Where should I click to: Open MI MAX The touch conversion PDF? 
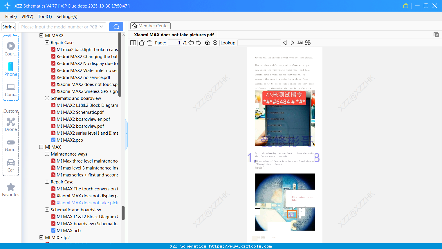point(84,189)
